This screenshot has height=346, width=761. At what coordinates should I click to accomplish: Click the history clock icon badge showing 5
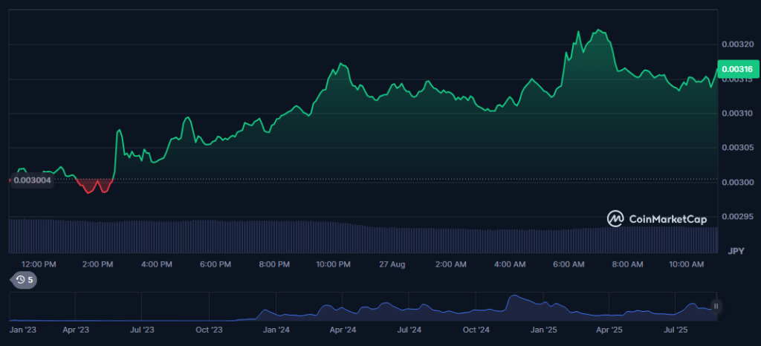[22, 280]
